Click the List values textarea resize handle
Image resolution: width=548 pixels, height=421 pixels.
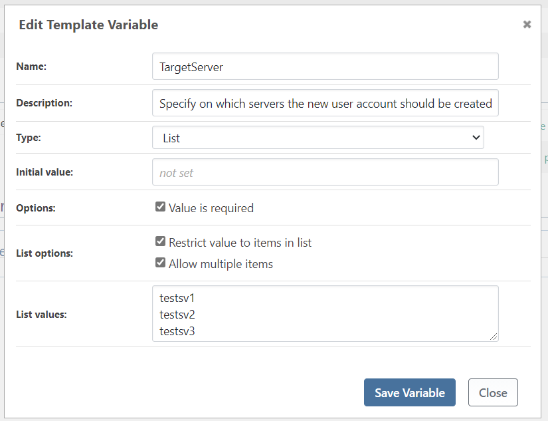(494, 337)
